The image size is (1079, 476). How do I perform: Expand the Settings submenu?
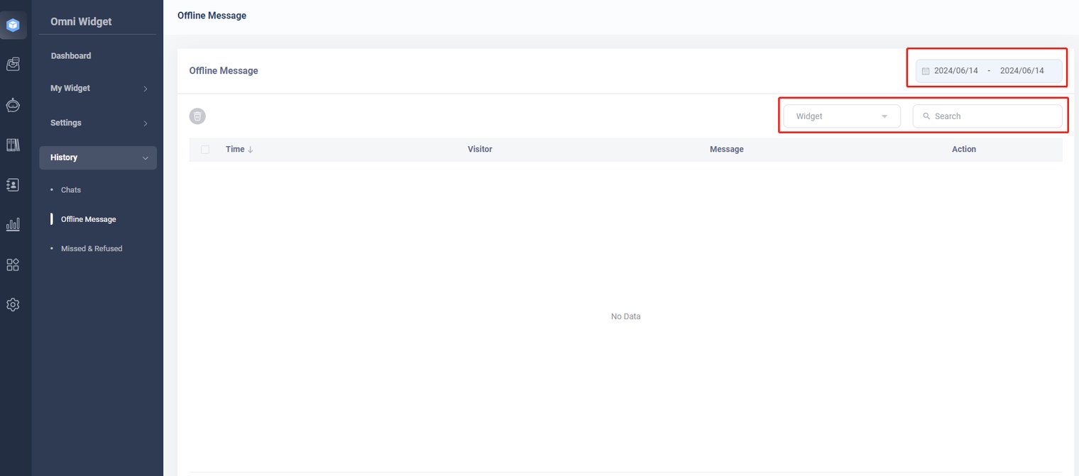[x=98, y=123]
